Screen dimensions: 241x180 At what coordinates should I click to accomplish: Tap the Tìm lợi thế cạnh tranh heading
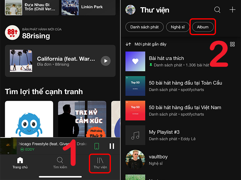coord(44,92)
